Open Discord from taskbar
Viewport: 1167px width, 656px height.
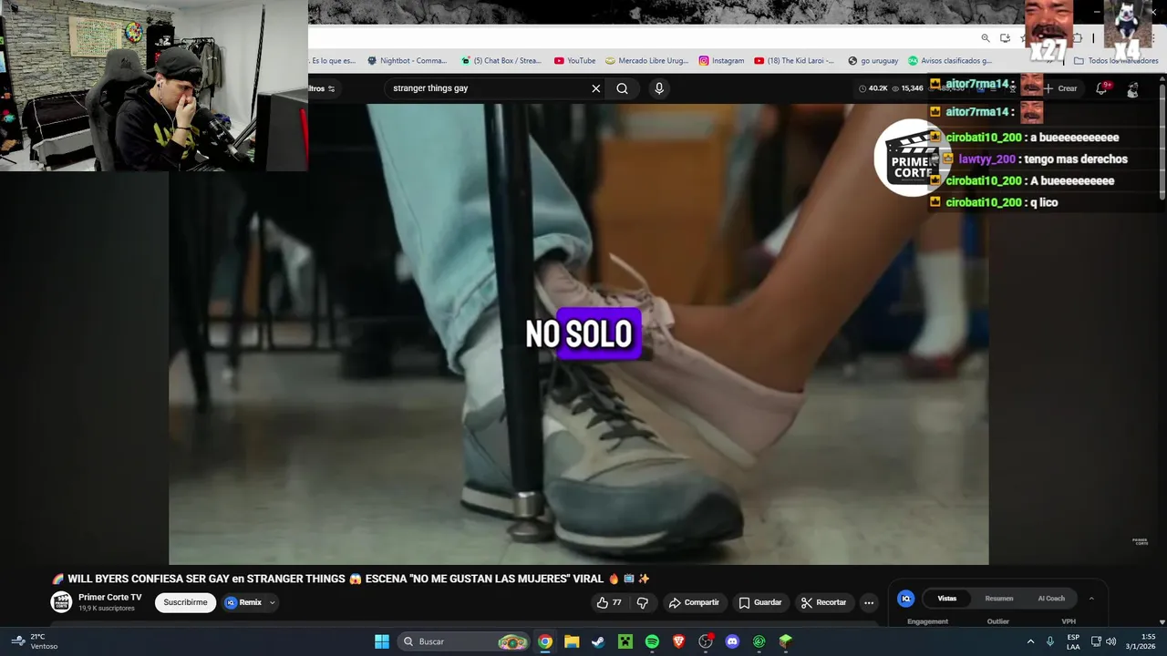[732, 641]
